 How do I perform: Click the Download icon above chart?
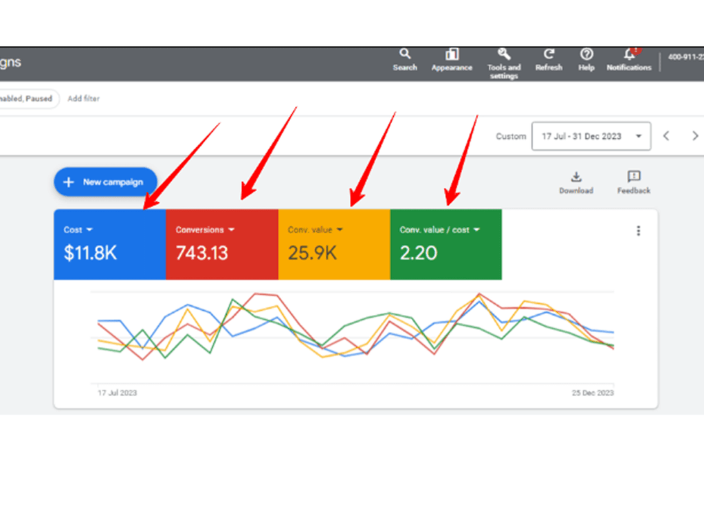click(x=576, y=177)
